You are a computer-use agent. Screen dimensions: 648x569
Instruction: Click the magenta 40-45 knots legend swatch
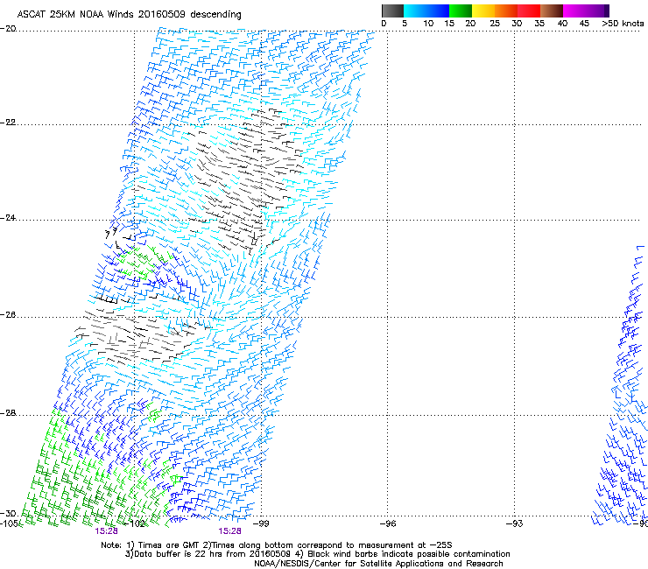click(574, 11)
